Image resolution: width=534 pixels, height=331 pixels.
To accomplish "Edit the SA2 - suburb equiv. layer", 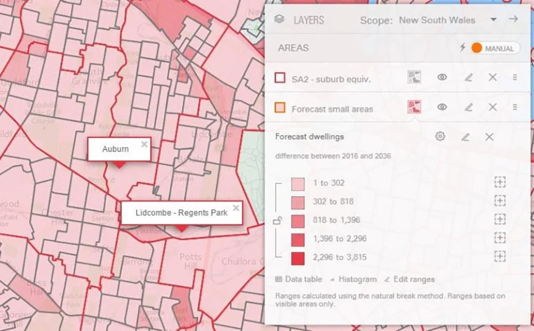I will click(x=469, y=77).
